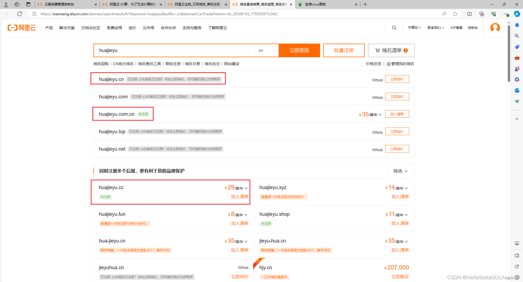
Task: Open split screen icon in address bar
Action: click(469, 14)
